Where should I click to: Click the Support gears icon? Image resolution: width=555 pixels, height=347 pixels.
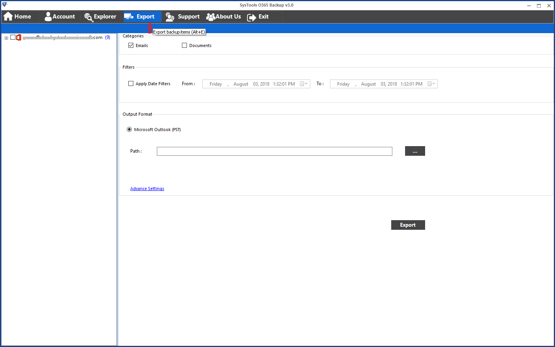coord(170,17)
